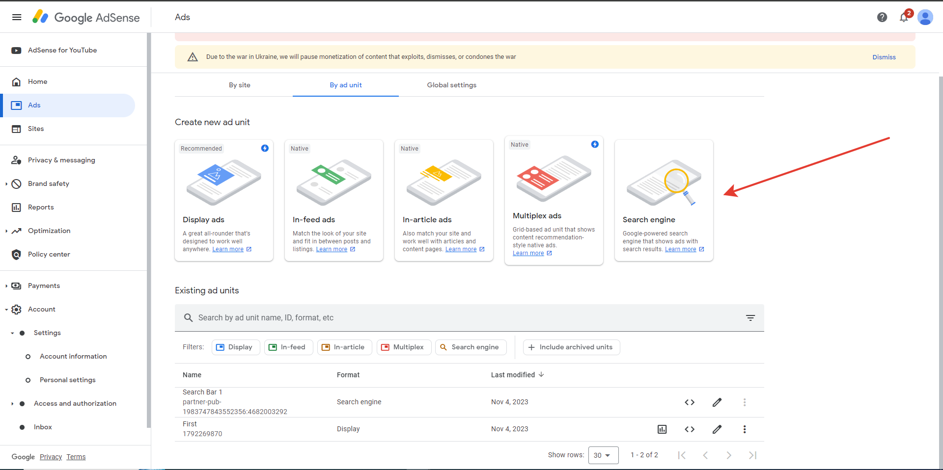
Task: Expand the Payments menu arrow
Action: (6, 286)
